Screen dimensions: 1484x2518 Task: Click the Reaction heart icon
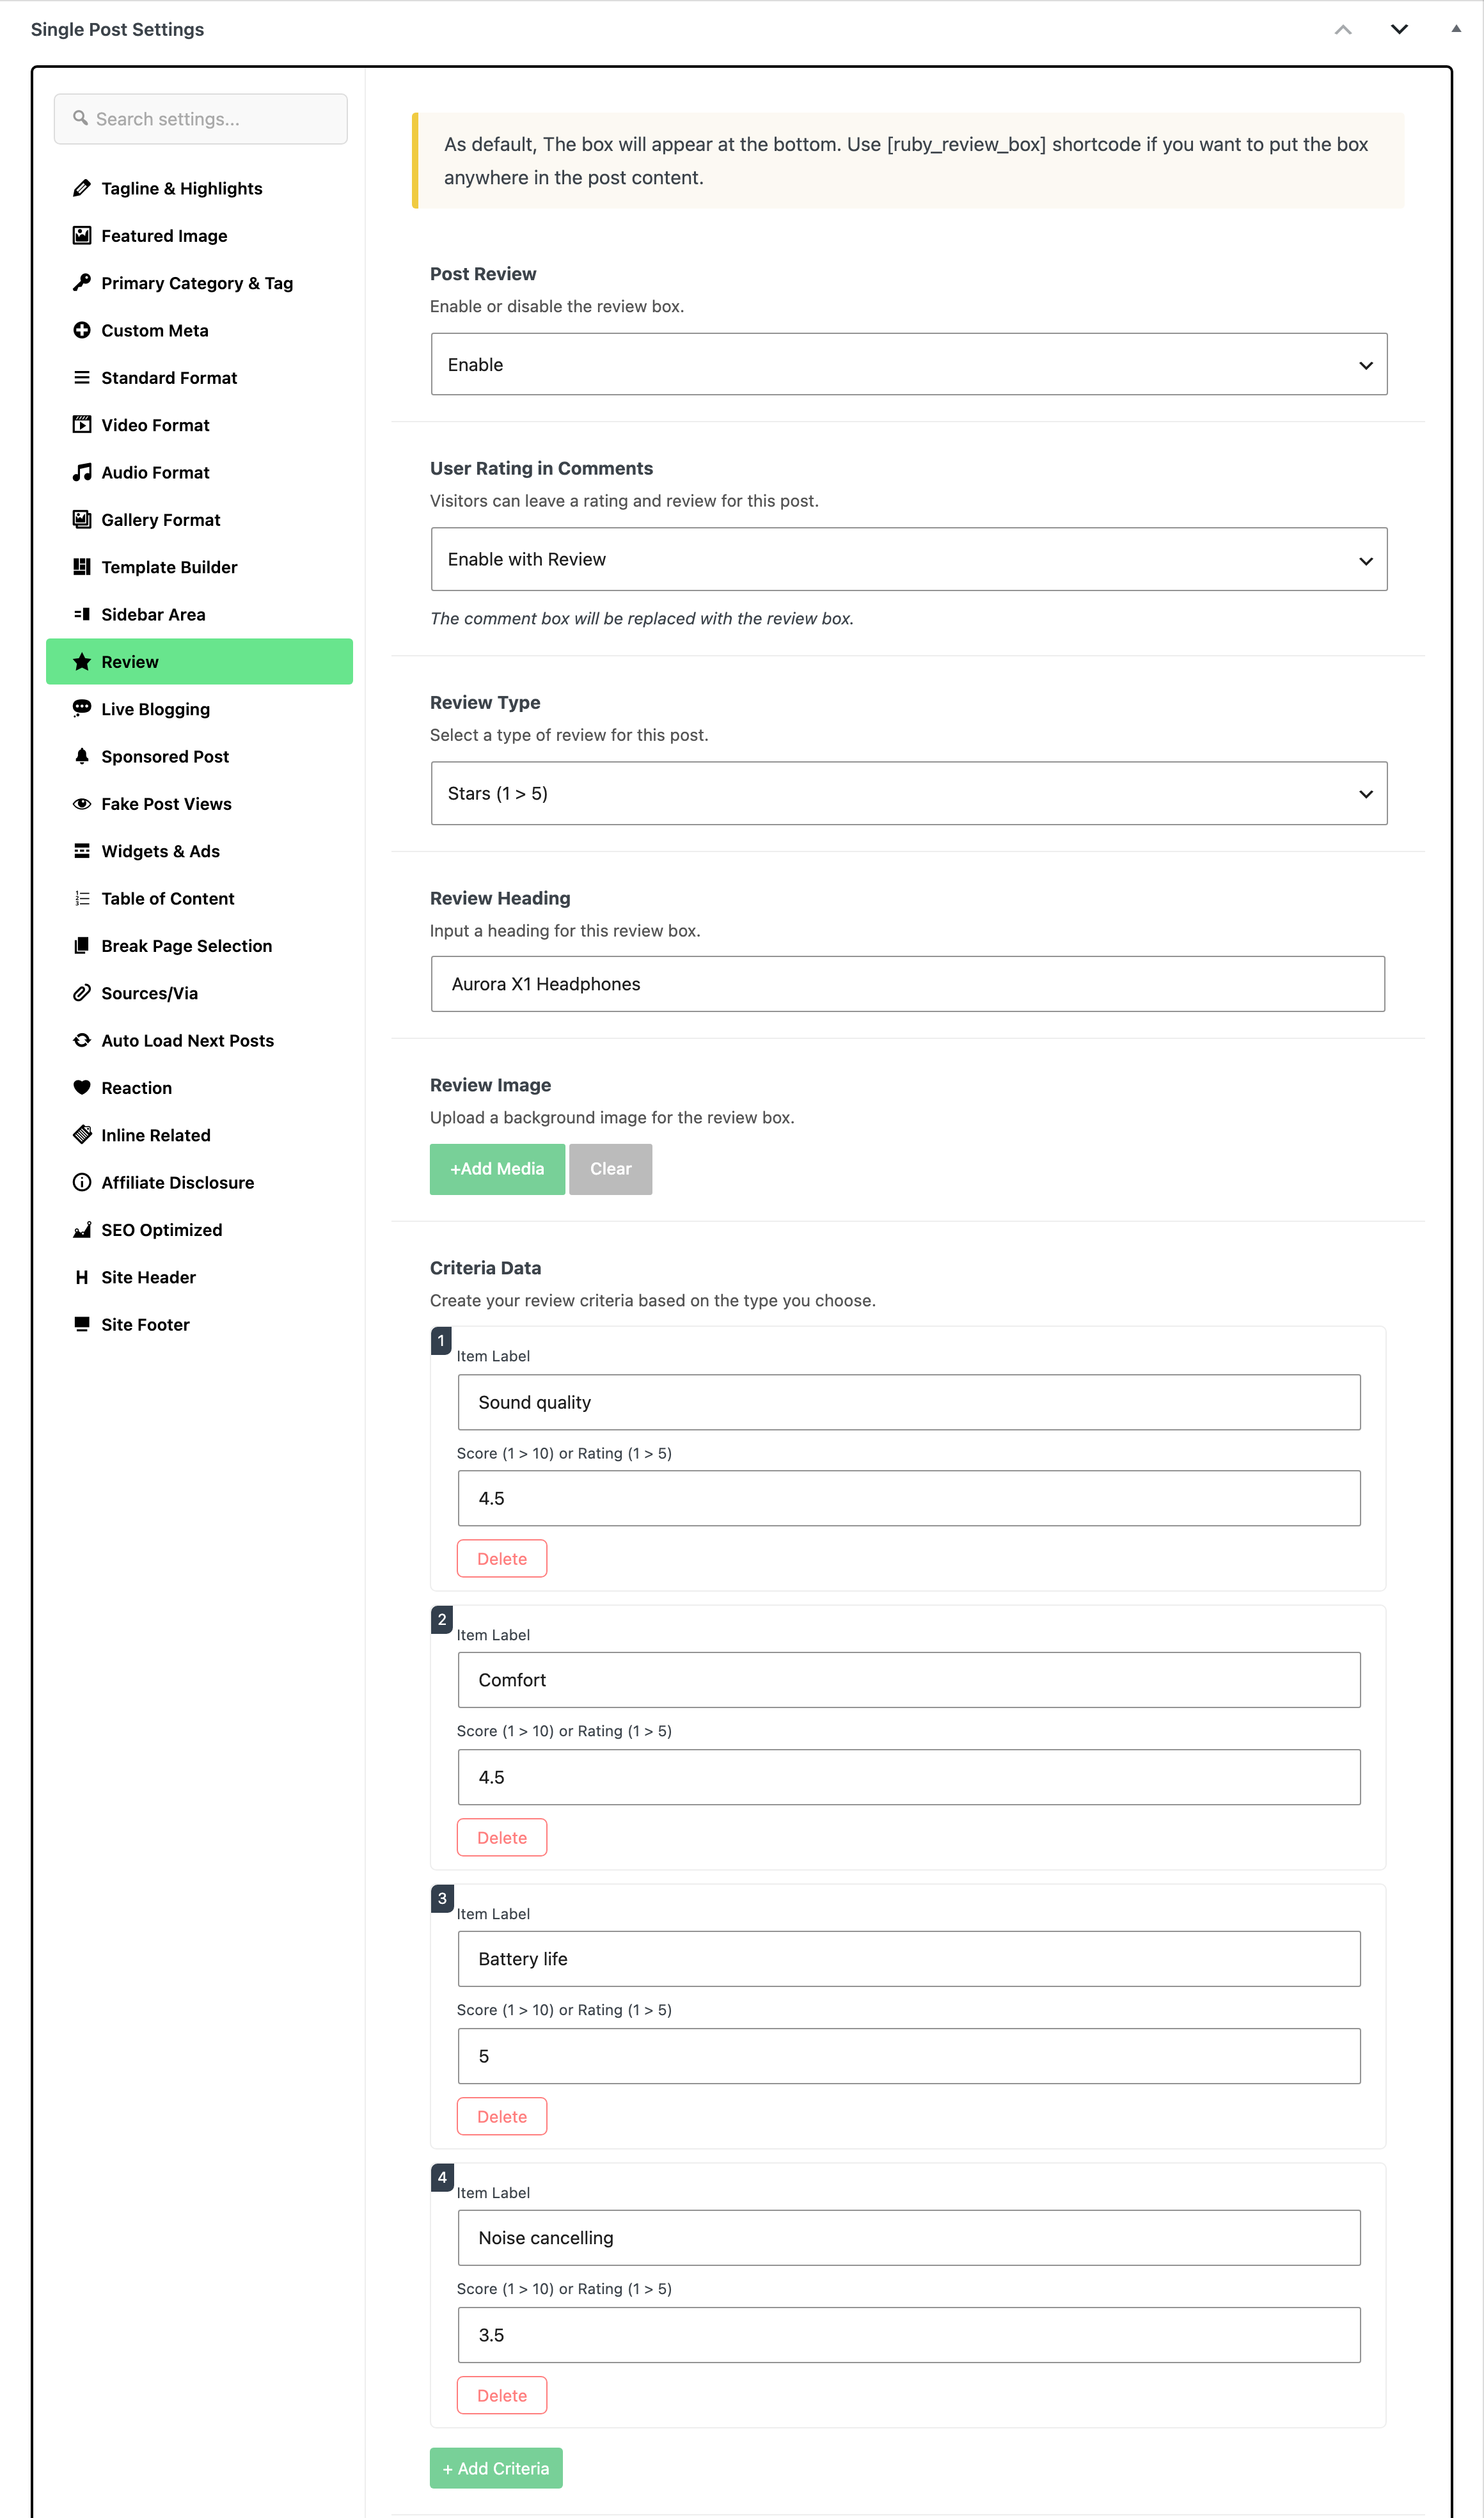click(x=82, y=1088)
